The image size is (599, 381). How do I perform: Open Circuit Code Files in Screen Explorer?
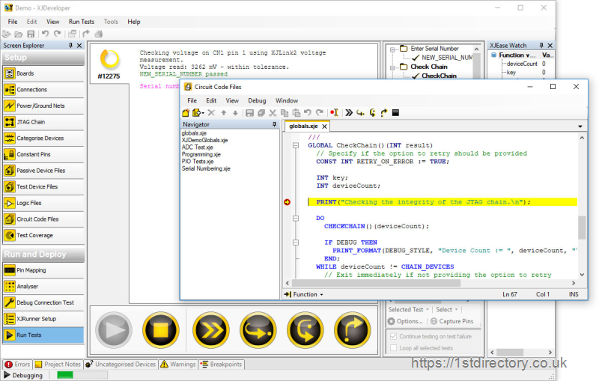coord(43,219)
